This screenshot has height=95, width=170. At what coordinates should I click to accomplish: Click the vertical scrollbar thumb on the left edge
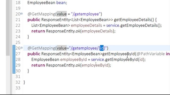(8, 28)
